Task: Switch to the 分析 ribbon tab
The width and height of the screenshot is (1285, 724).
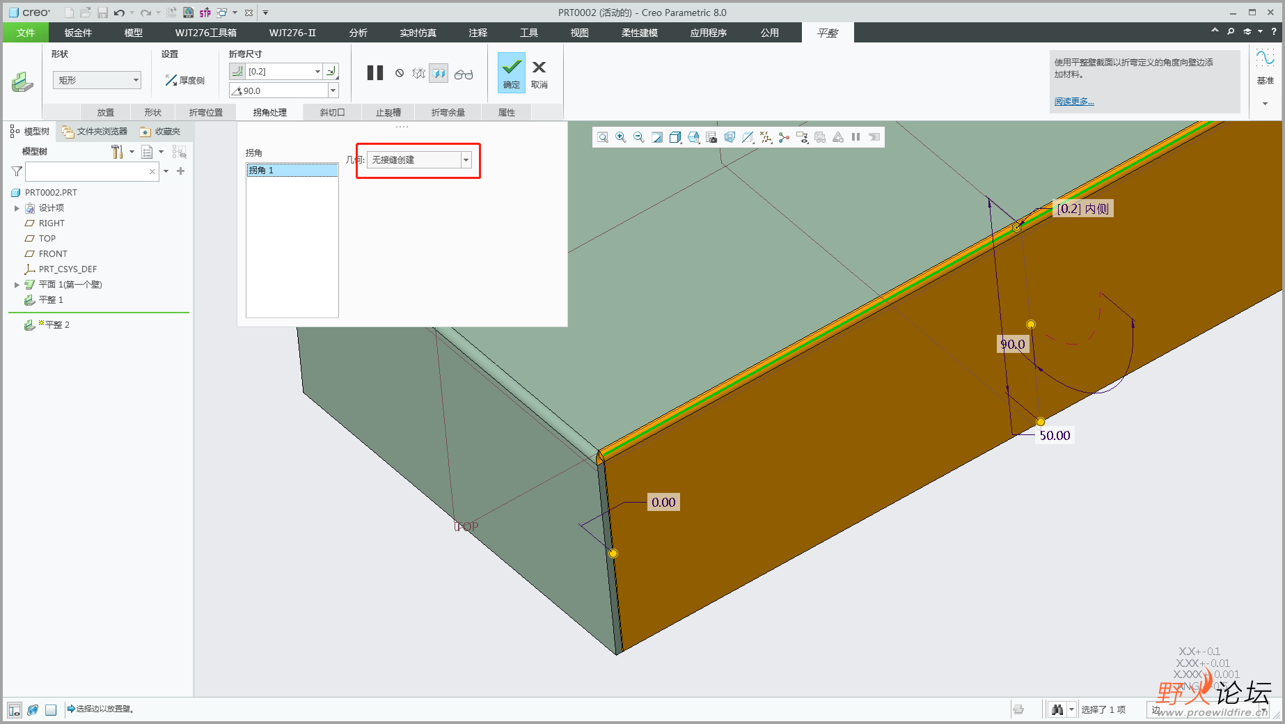Action: point(358,33)
